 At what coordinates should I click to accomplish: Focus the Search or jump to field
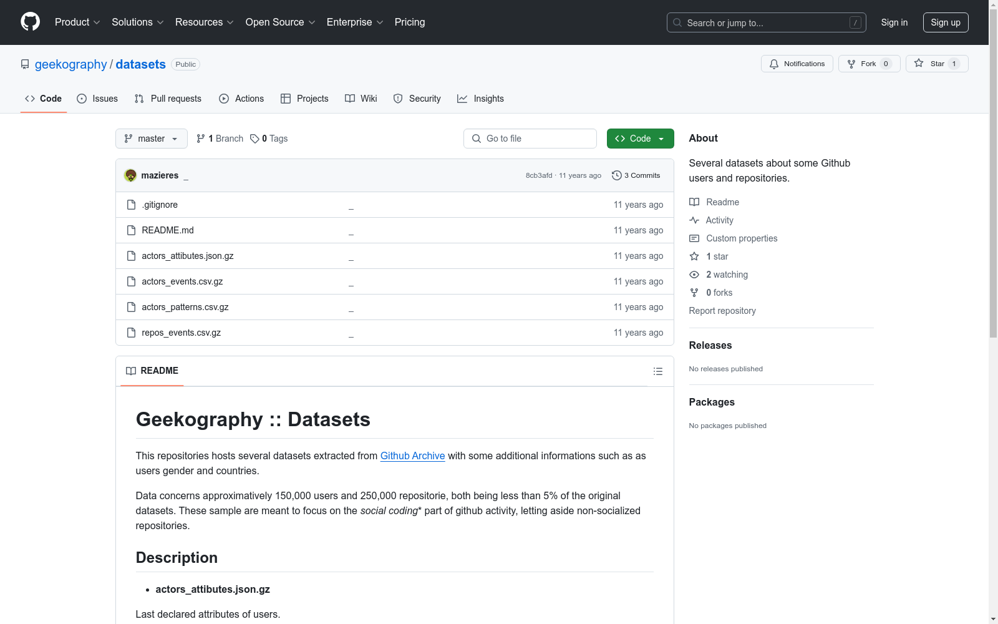coord(767,22)
